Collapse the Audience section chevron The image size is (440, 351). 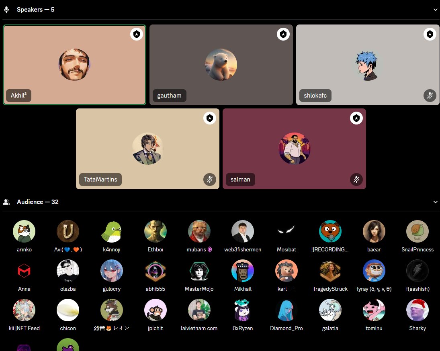point(435,202)
